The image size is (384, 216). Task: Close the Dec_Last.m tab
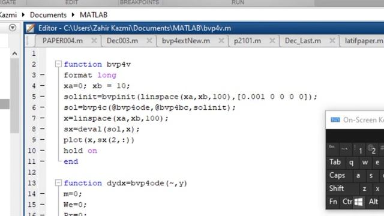point(332,41)
